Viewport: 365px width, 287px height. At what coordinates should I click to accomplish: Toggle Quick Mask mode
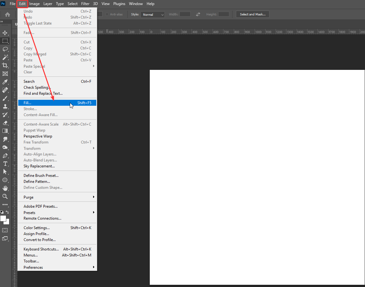click(5, 230)
